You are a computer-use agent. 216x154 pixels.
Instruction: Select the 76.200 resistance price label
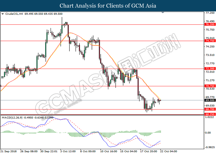click(x=210, y=24)
